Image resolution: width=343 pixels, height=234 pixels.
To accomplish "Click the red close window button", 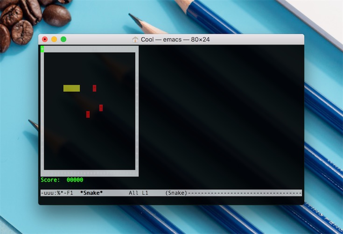I will point(45,39).
